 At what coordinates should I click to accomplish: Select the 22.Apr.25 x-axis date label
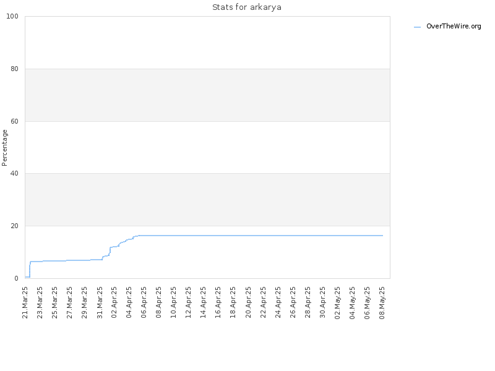point(263,302)
